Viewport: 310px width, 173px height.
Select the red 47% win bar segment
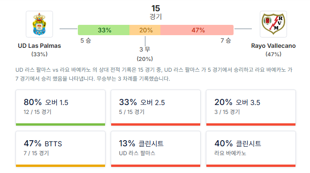click(197, 30)
